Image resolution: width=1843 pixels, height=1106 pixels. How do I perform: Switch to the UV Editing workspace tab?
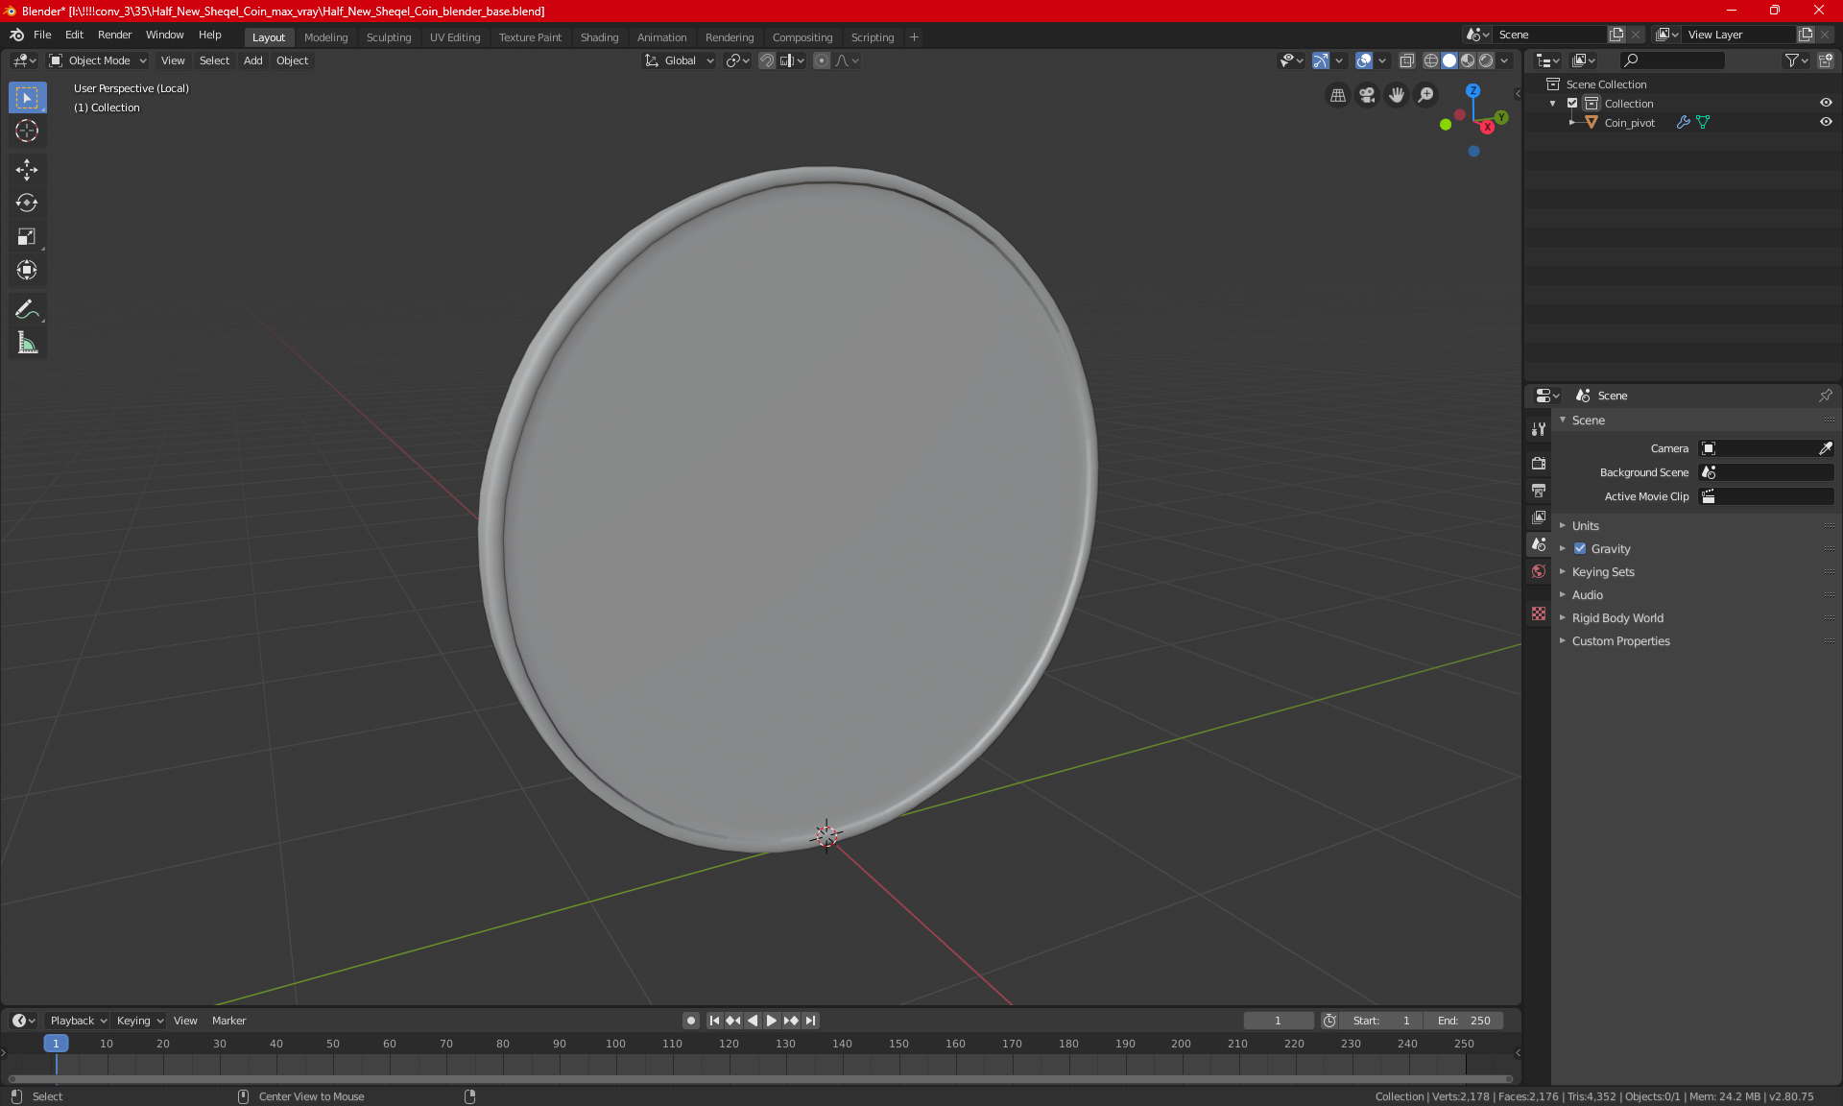pos(454,37)
